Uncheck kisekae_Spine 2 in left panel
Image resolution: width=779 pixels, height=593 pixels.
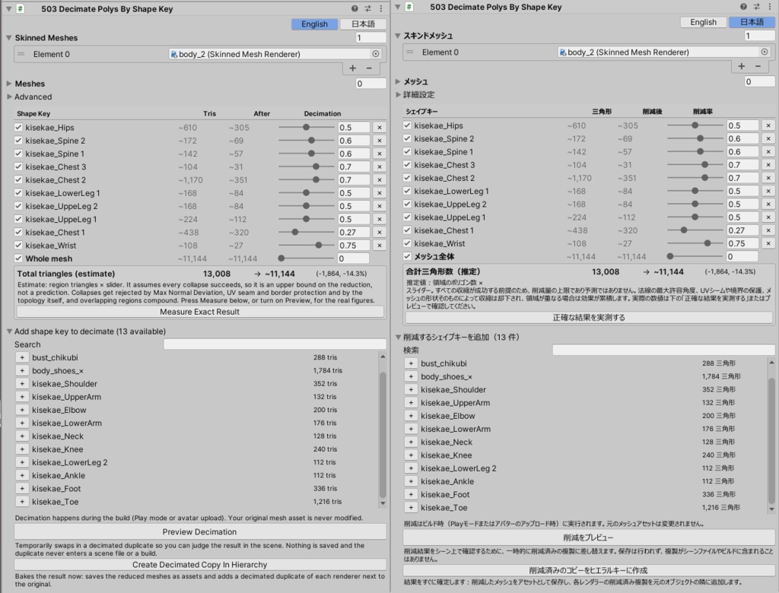pyautogui.click(x=18, y=141)
